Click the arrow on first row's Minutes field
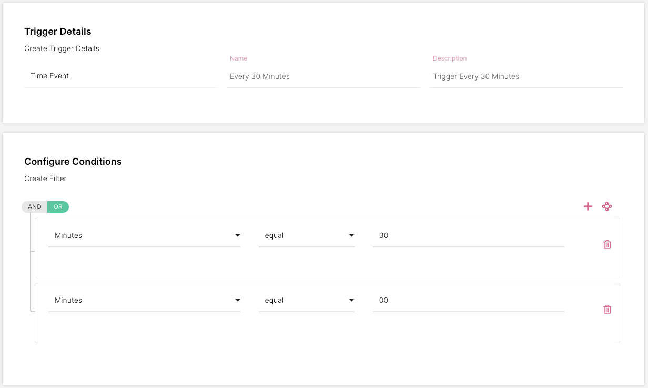The width and height of the screenshot is (648, 388). (237, 235)
